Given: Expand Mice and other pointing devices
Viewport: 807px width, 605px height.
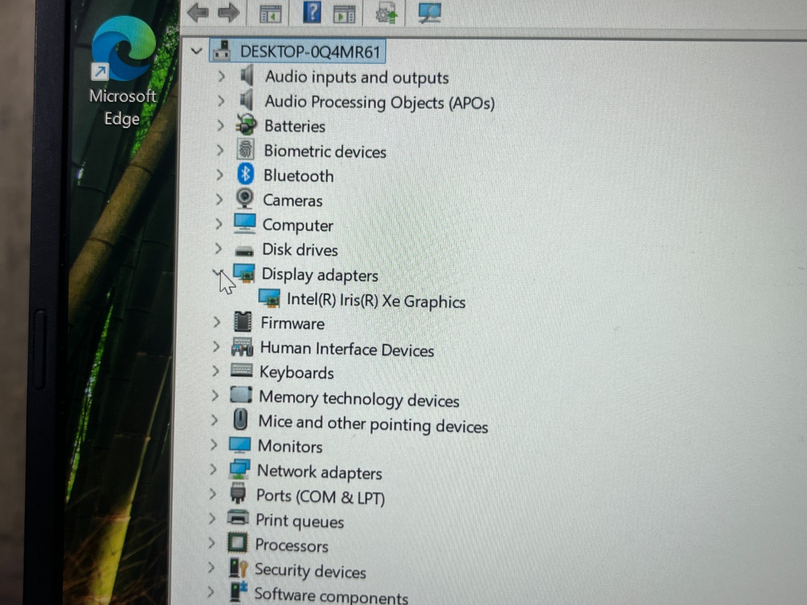Looking at the screenshot, I should click(215, 420).
